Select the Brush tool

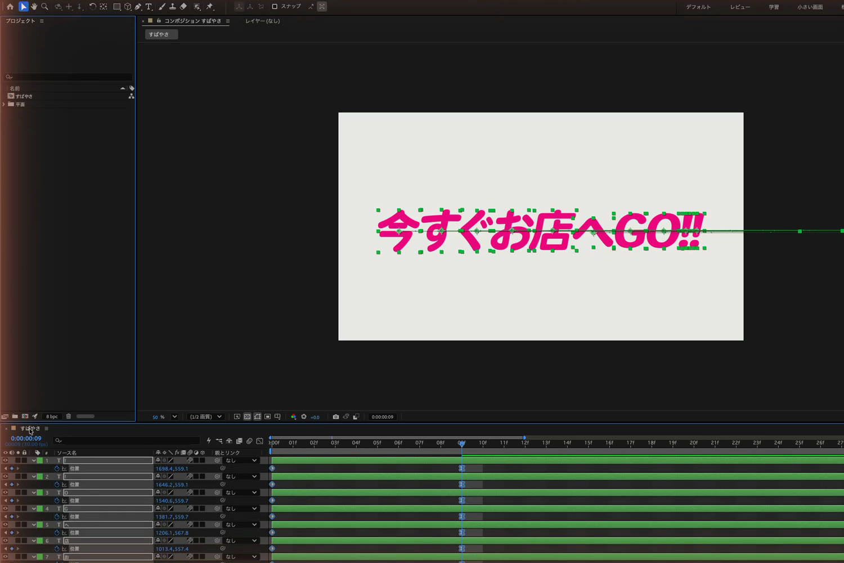click(162, 7)
